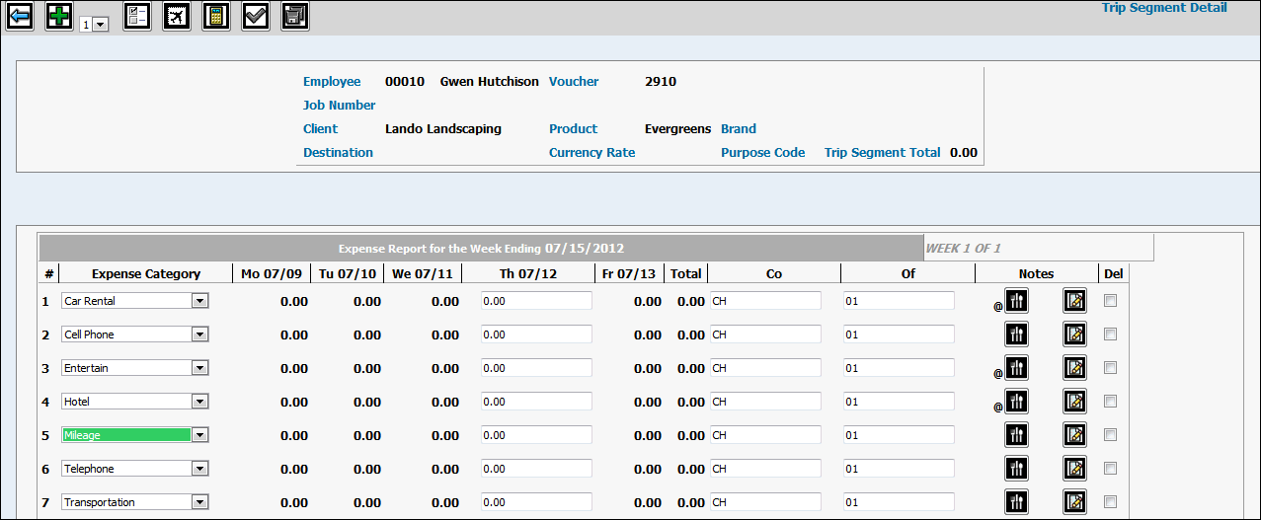This screenshot has height=520, width=1261.
Task: Click the Expense Category column header
Action: [x=146, y=273]
